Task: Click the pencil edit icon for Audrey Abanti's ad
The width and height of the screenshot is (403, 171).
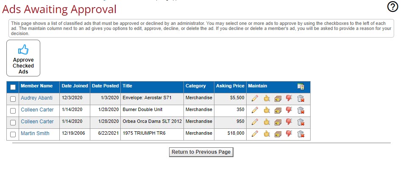Action: 255,98
